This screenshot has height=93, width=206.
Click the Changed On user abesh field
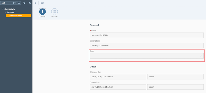175,77
